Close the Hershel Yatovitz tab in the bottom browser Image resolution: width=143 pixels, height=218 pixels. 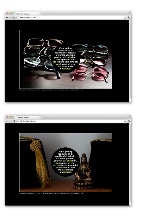coord(39,117)
